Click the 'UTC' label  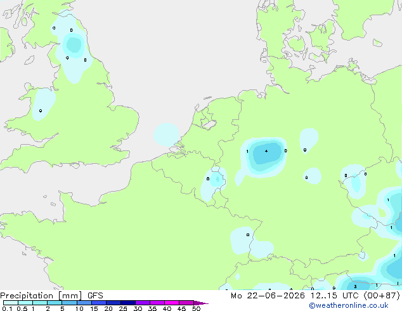(x=350, y=296)
